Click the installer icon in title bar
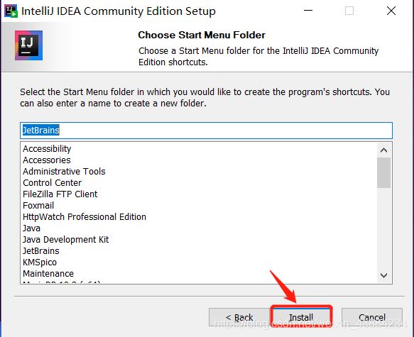The image size is (414, 337). pyautogui.click(x=11, y=11)
